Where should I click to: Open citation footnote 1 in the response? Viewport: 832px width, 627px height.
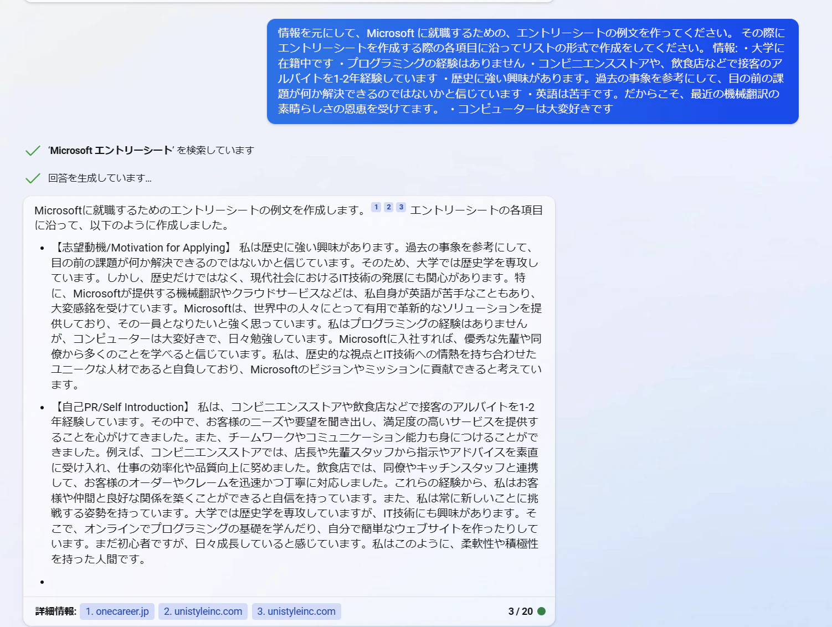(x=376, y=207)
